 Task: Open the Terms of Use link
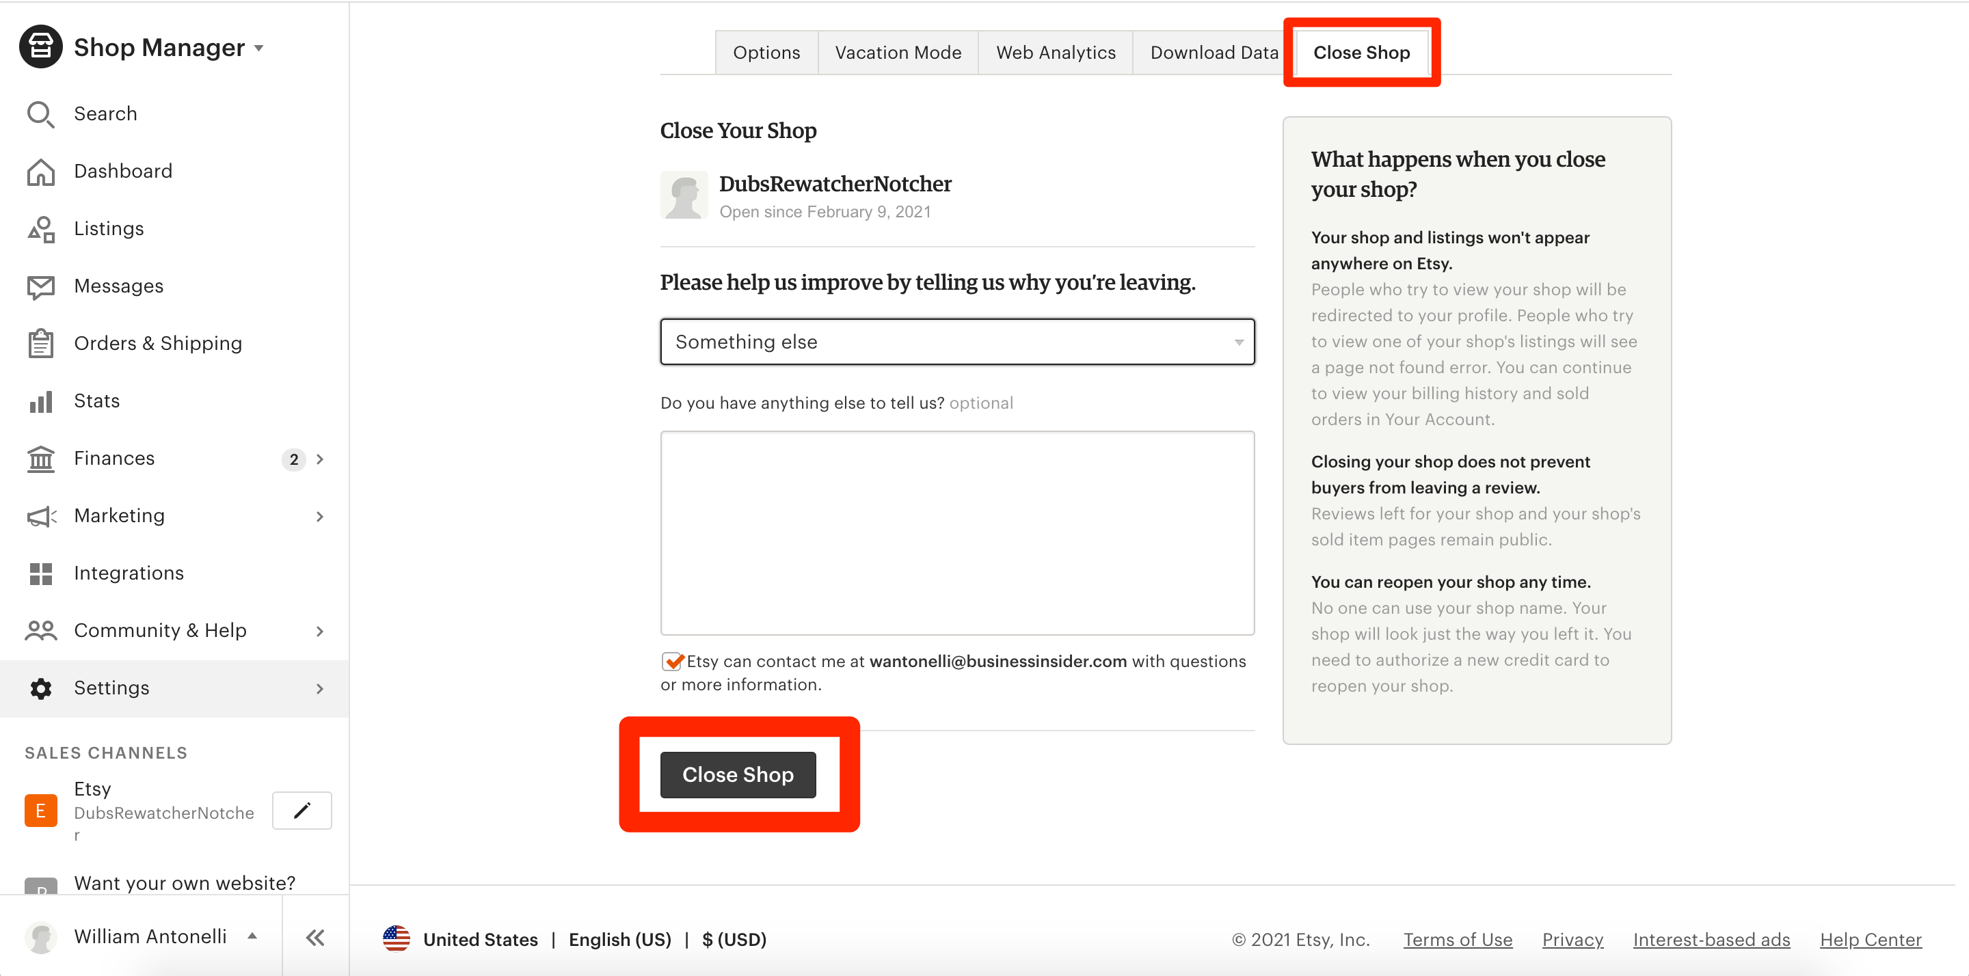1457,939
